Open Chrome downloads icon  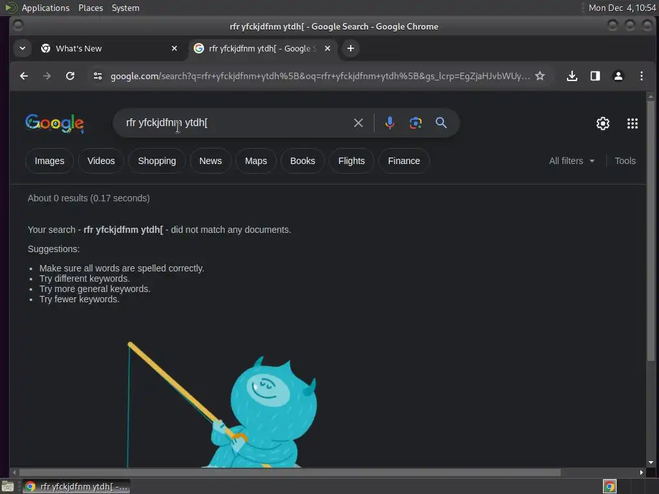click(572, 76)
